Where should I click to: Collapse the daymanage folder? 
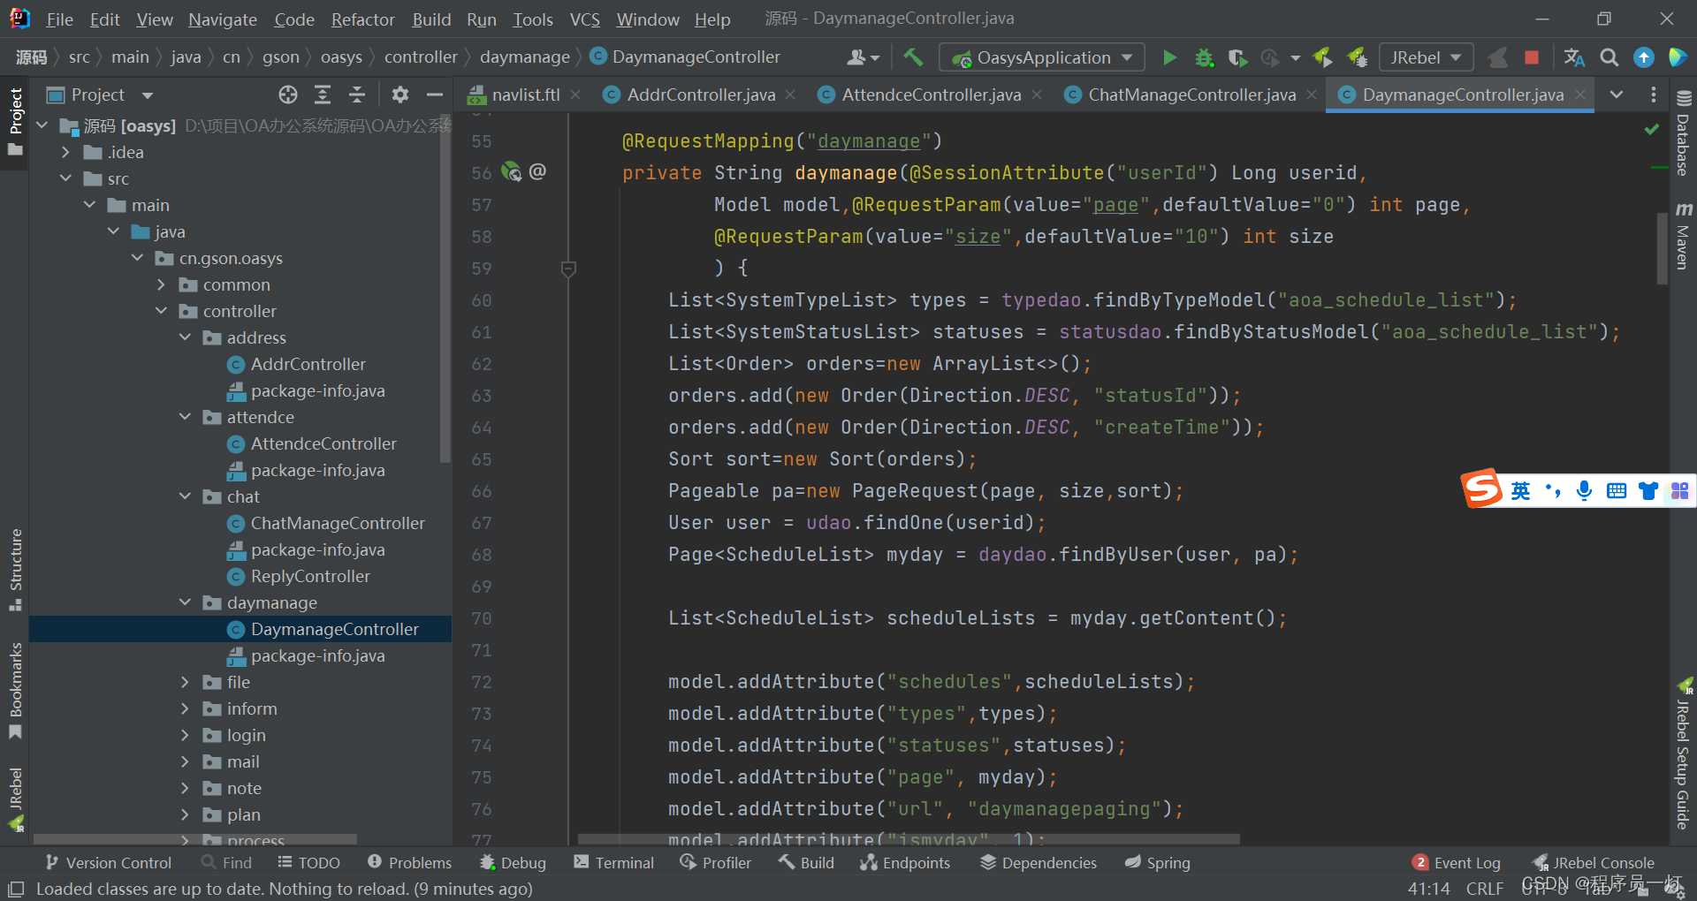(x=185, y=602)
